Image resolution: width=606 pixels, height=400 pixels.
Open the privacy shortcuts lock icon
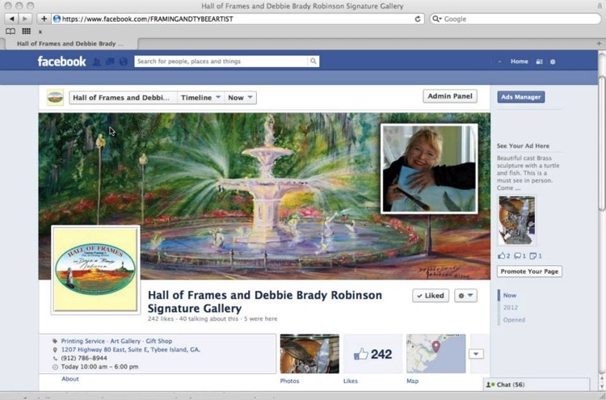pyautogui.click(x=539, y=61)
